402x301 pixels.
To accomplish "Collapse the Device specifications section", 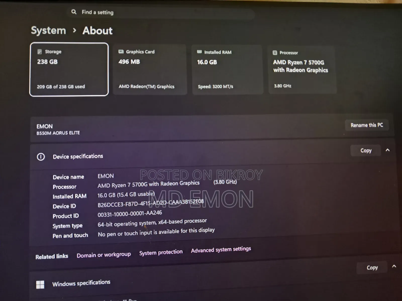I will (388, 150).
